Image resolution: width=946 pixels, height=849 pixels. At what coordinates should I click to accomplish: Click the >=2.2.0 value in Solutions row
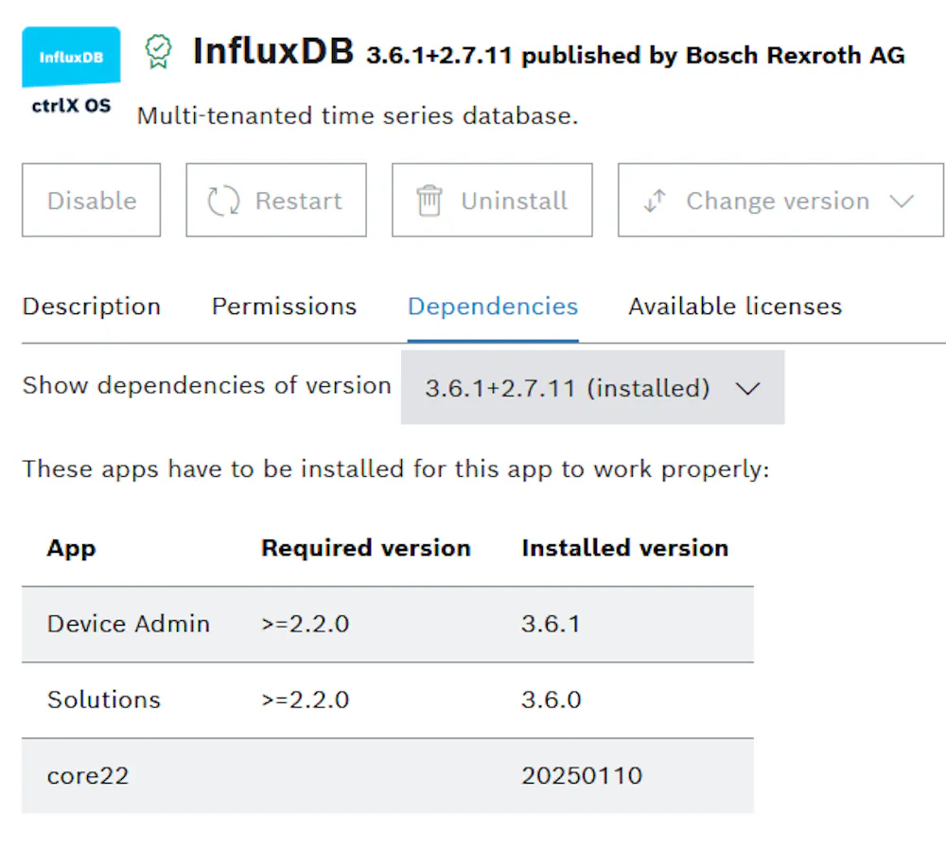click(306, 699)
